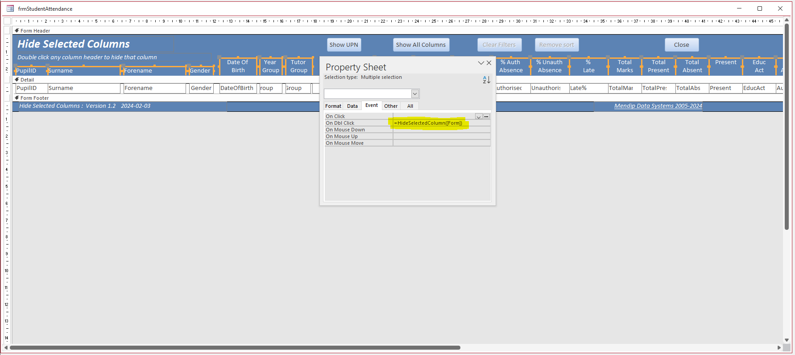Click the DateOfBirth text box in Detail
Screen dimensions: 795x355
tap(238, 88)
